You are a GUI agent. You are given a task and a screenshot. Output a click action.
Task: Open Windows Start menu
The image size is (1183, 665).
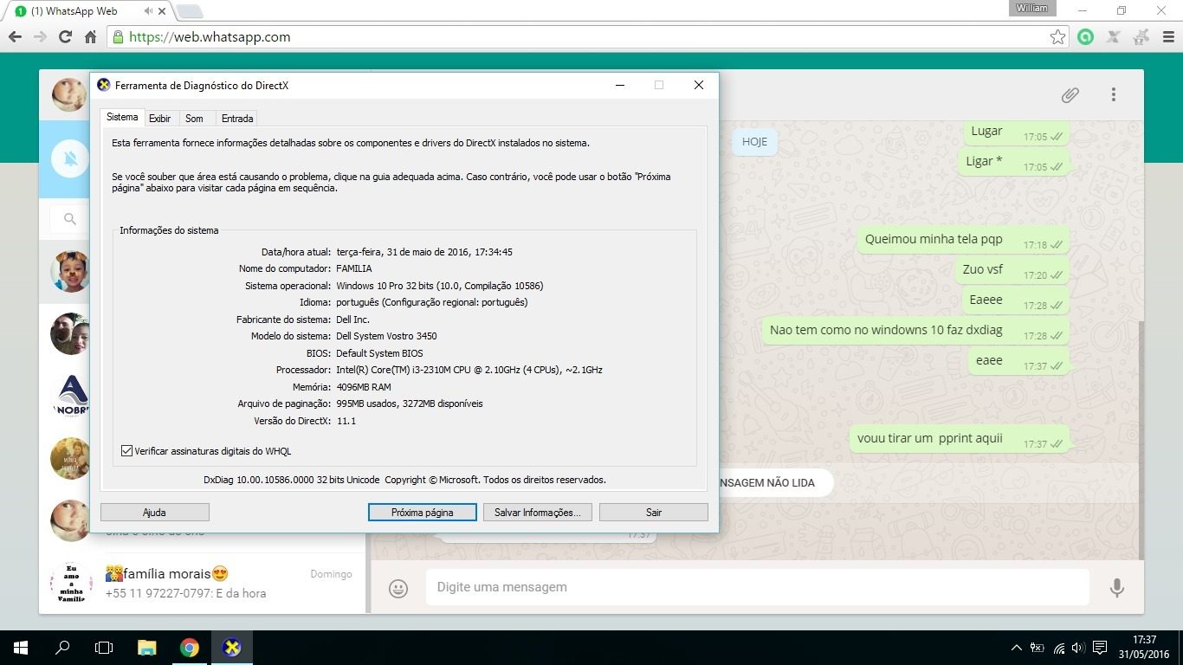pos(21,648)
